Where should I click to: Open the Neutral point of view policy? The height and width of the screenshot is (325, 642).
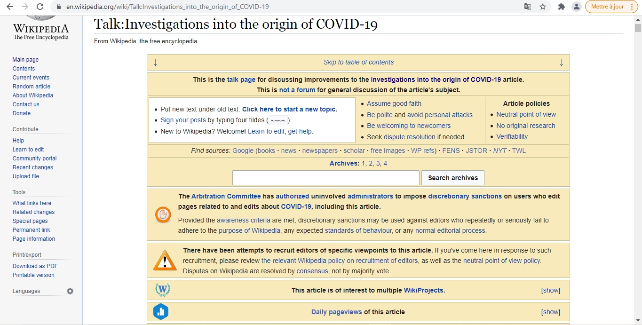[526, 115]
